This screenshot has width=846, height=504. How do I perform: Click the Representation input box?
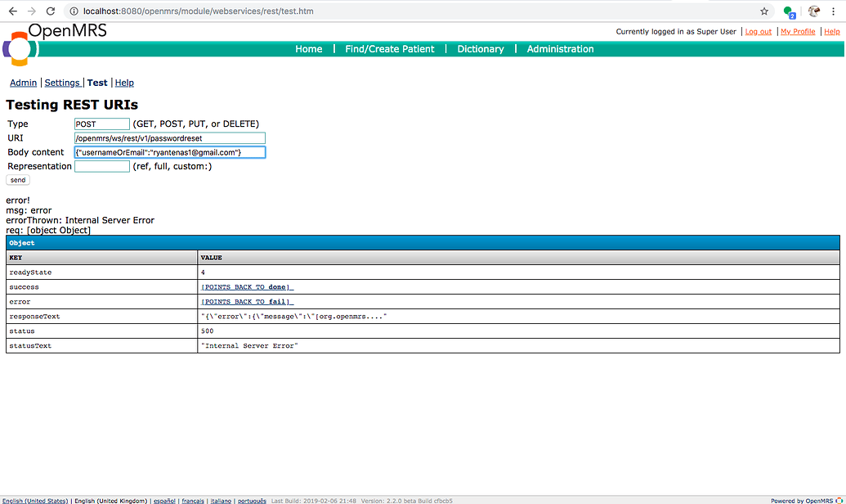pos(102,166)
